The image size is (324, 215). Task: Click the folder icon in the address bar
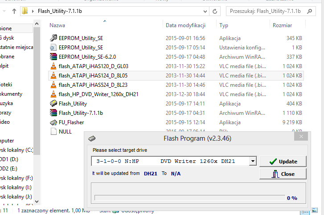click(x=25, y=11)
